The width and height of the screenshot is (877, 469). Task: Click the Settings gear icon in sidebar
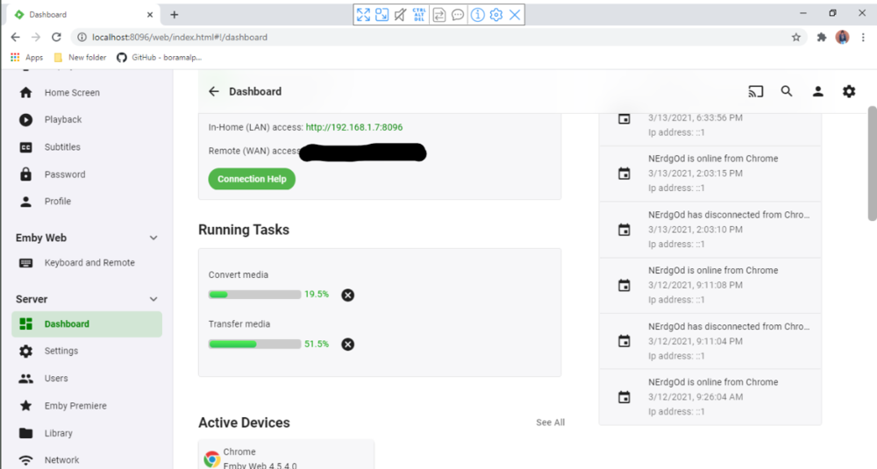25,351
